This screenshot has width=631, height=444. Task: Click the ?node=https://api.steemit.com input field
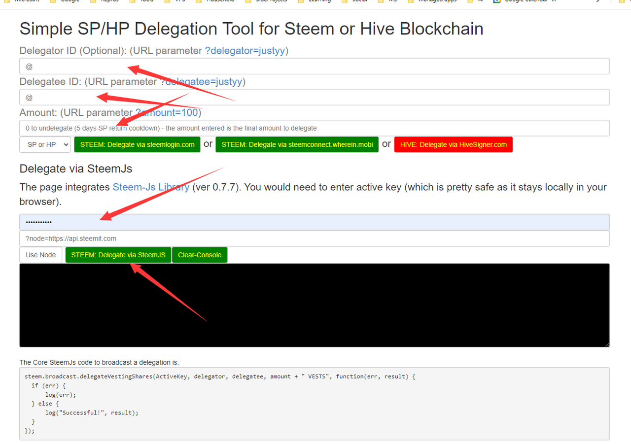(x=315, y=239)
